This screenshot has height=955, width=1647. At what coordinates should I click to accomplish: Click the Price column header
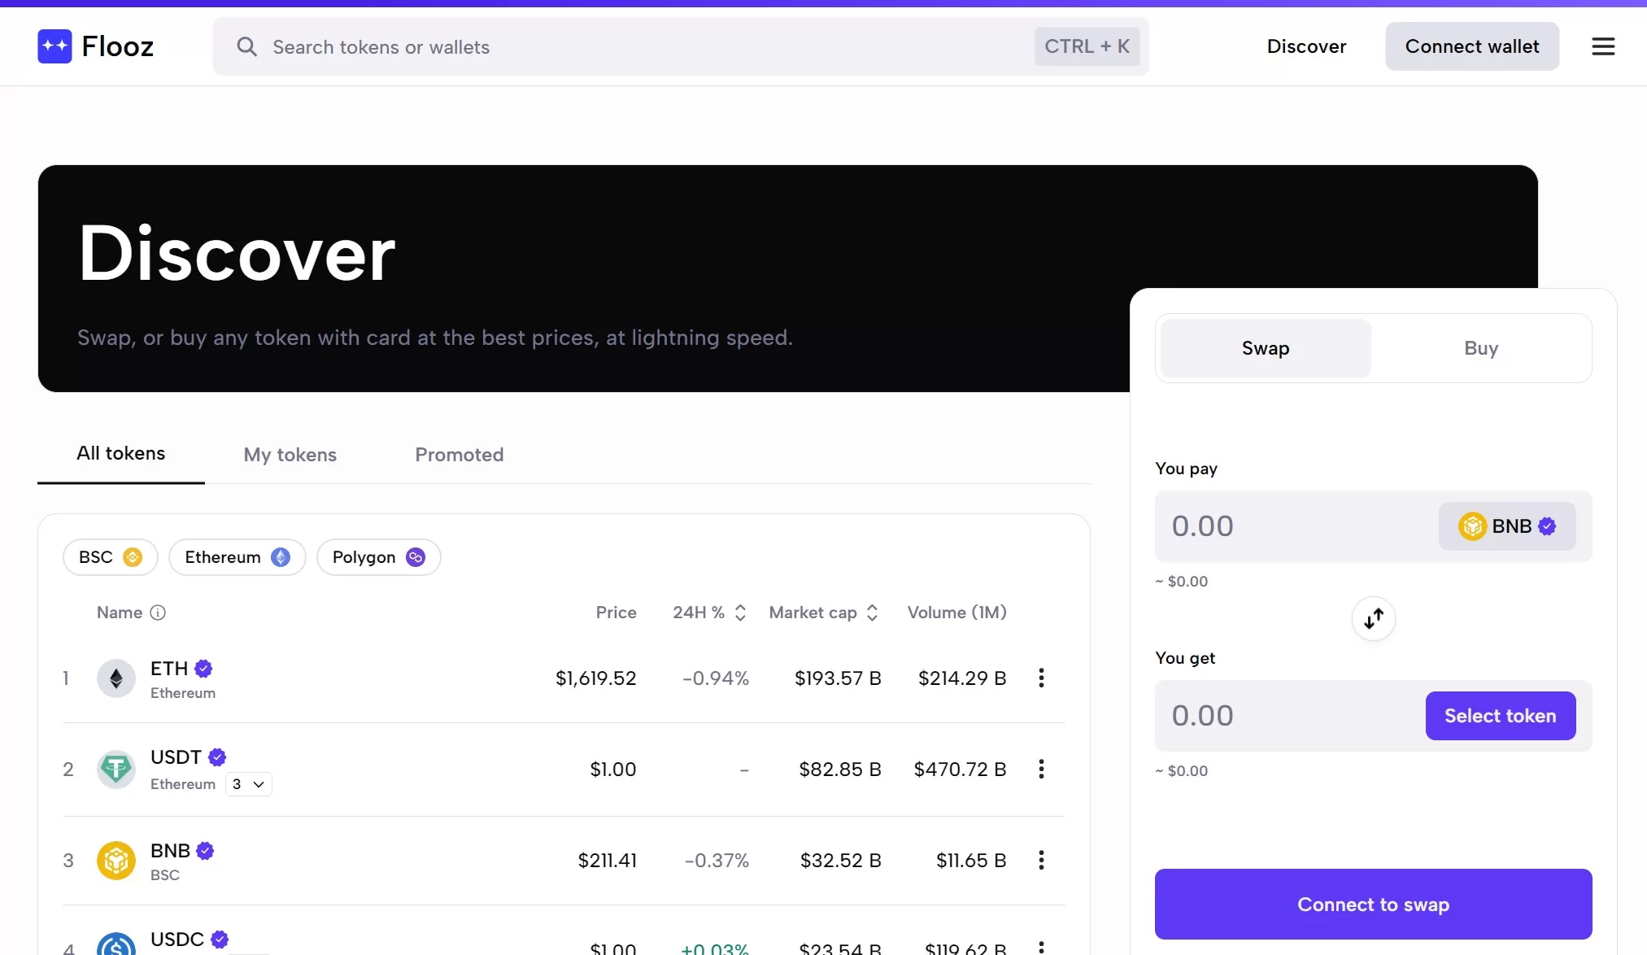[x=616, y=613]
